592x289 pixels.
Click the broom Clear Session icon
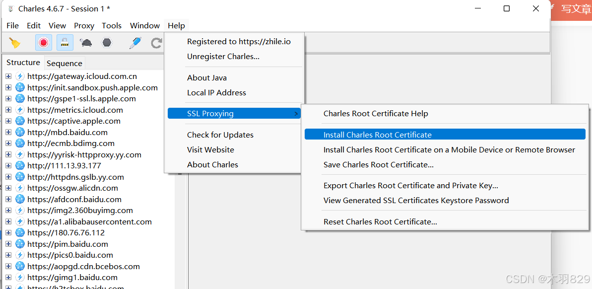click(15, 43)
